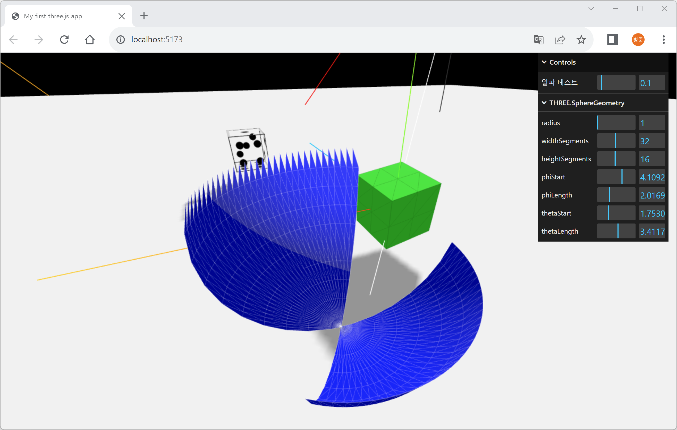
Task: Go to the browser home page
Action: (90, 40)
